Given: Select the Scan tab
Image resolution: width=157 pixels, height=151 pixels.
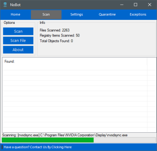Looking at the screenshot, I should click(46, 14).
